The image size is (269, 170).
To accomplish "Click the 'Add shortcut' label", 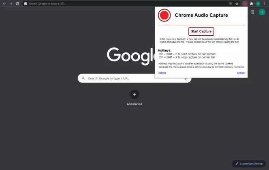I will coord(134,104).
